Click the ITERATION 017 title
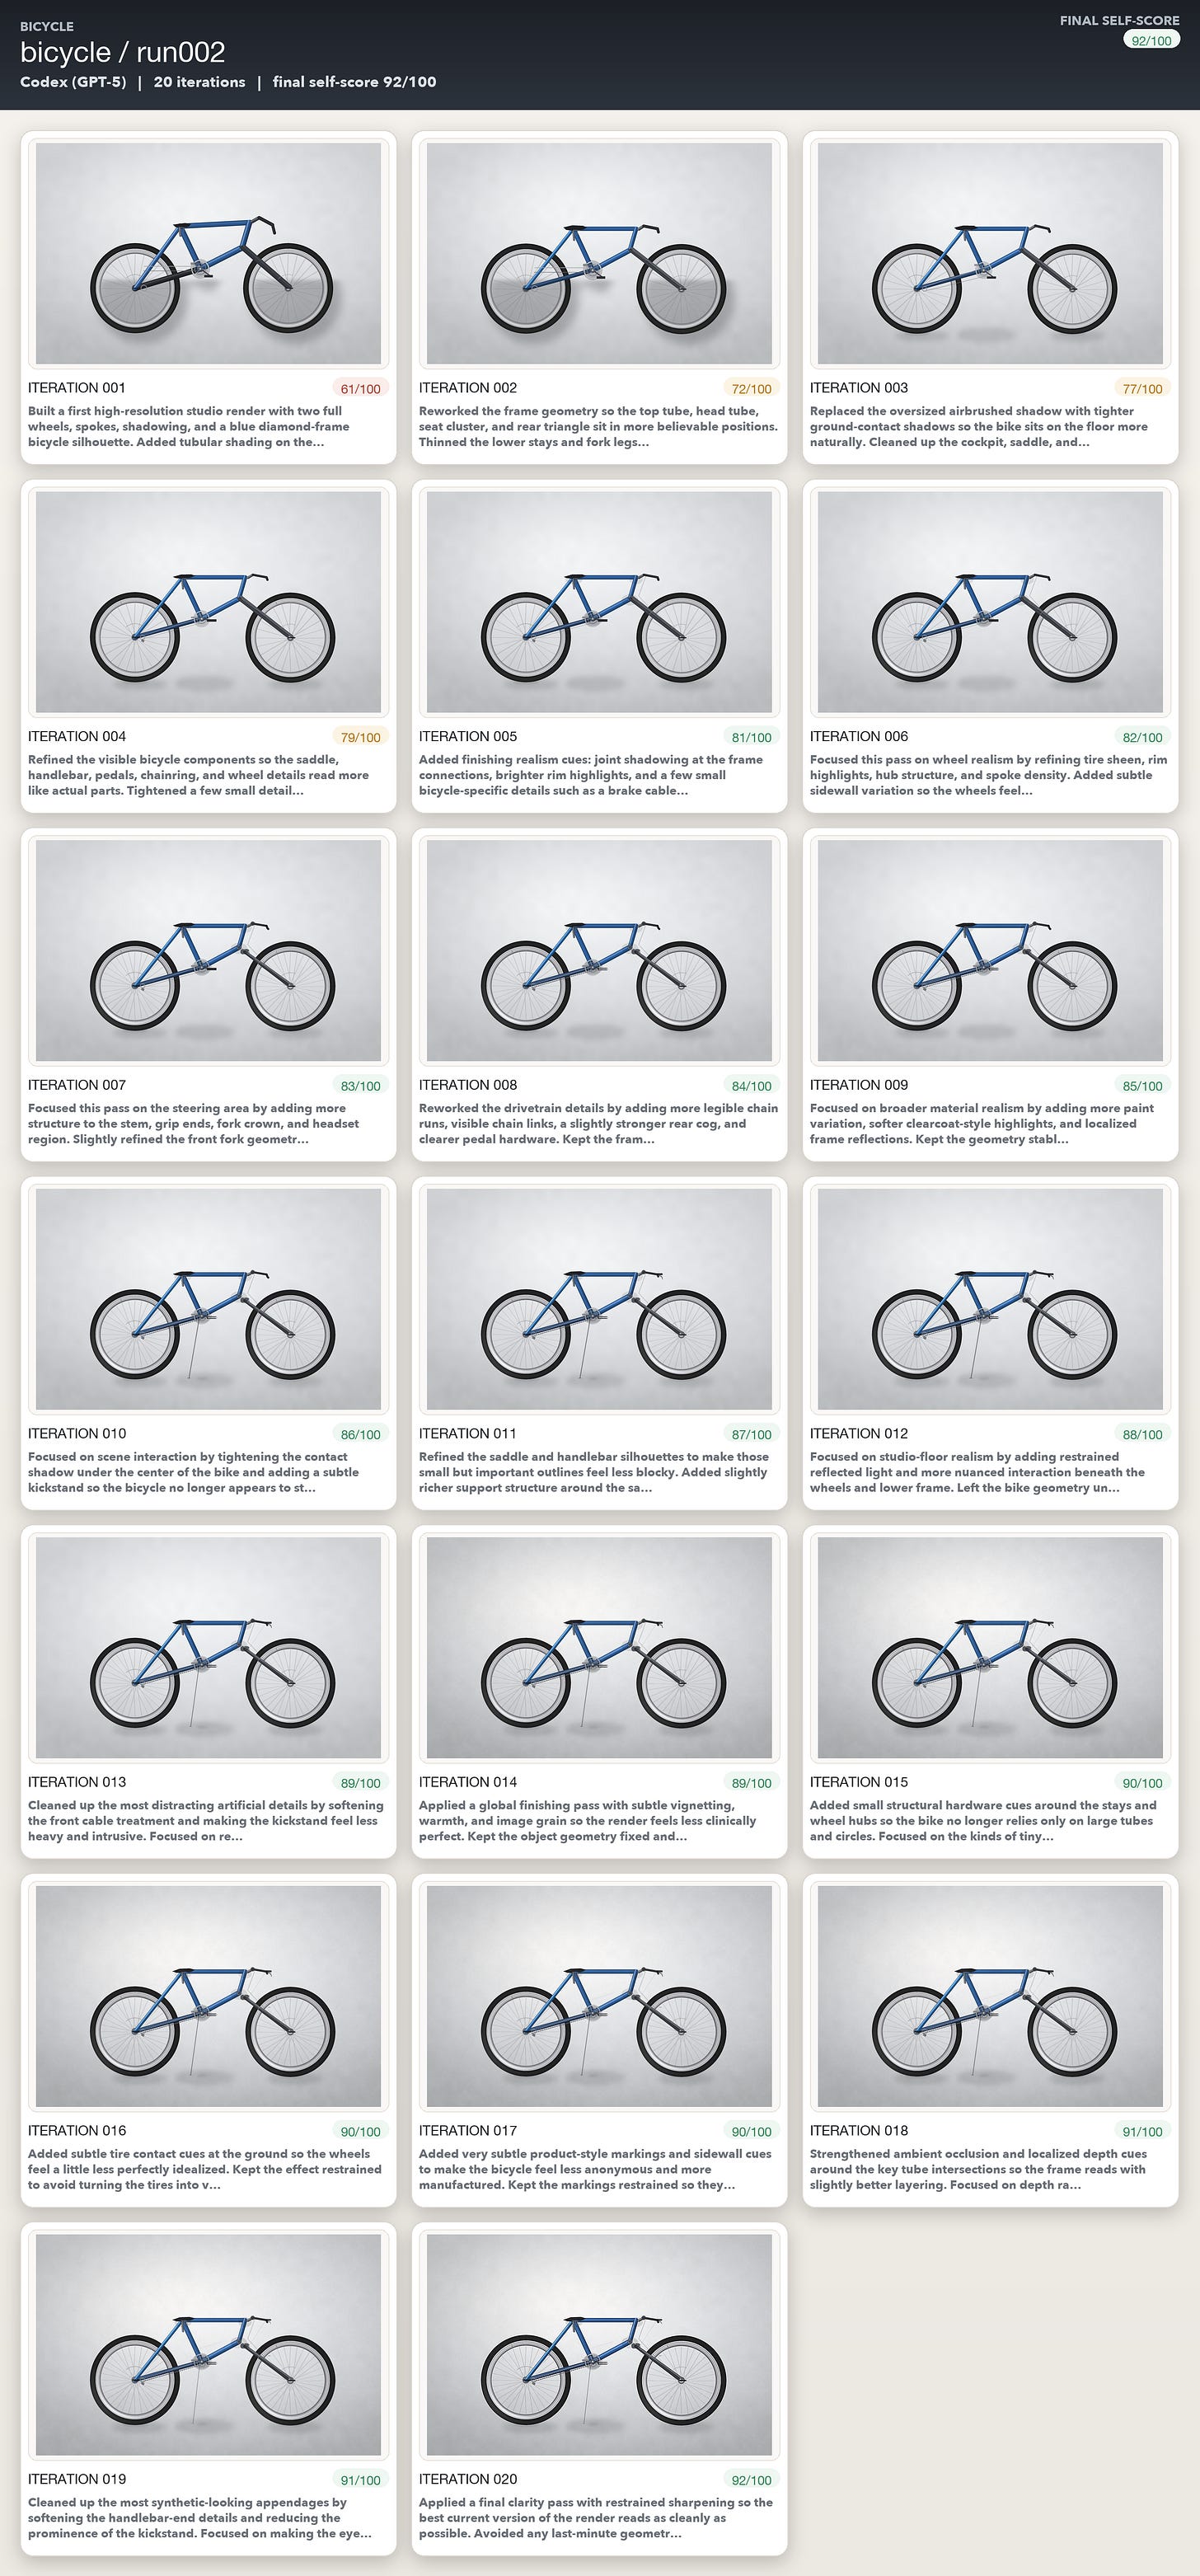The width and height of the screenshot is (1200, 2576). click(468, 2130)
